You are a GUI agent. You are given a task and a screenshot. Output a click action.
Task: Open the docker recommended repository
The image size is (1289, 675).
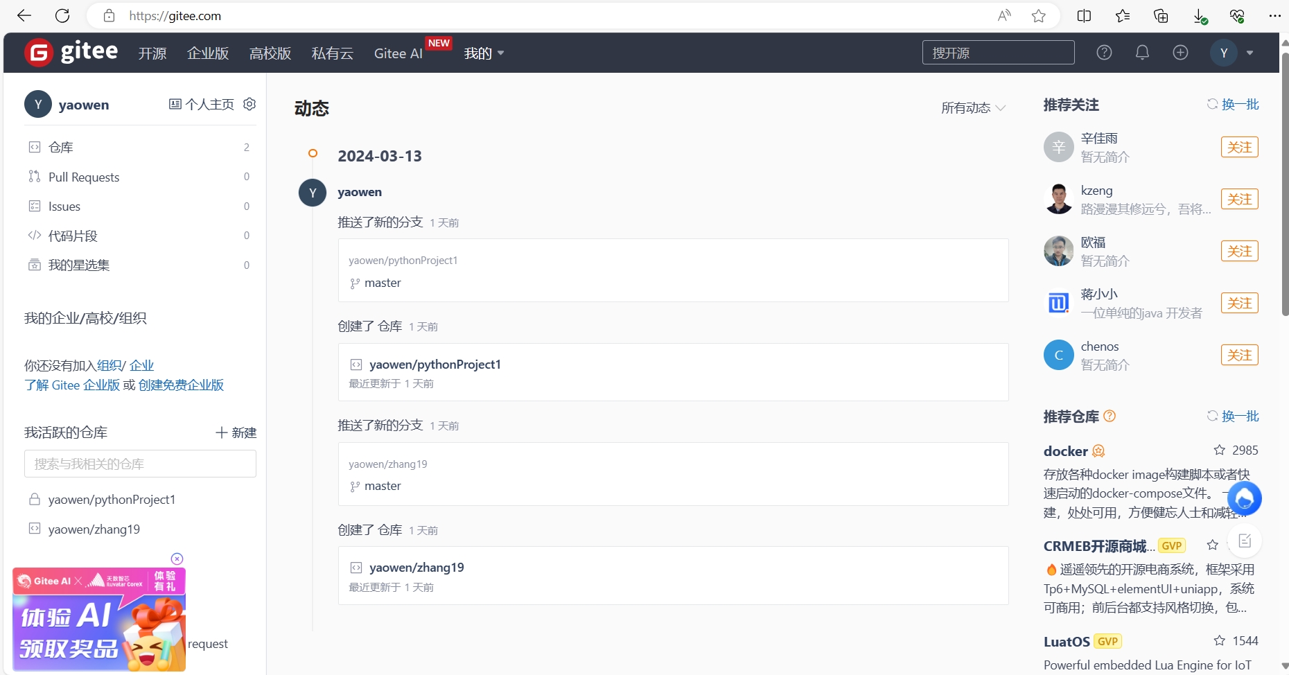[1066, 451]
